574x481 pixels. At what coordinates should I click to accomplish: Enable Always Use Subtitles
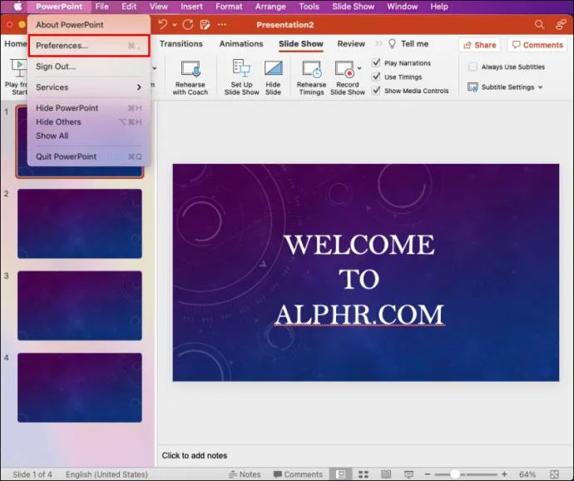coord(473,67)
